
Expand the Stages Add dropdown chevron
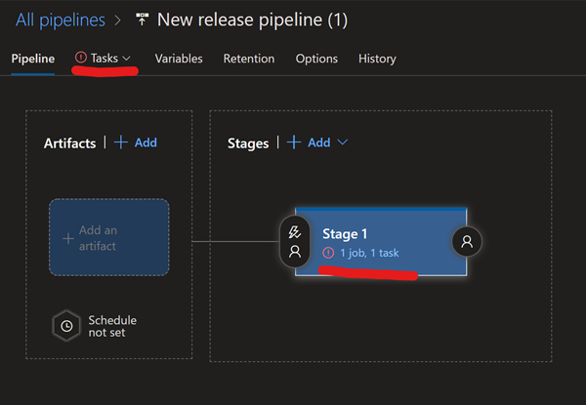pos(343,142)
